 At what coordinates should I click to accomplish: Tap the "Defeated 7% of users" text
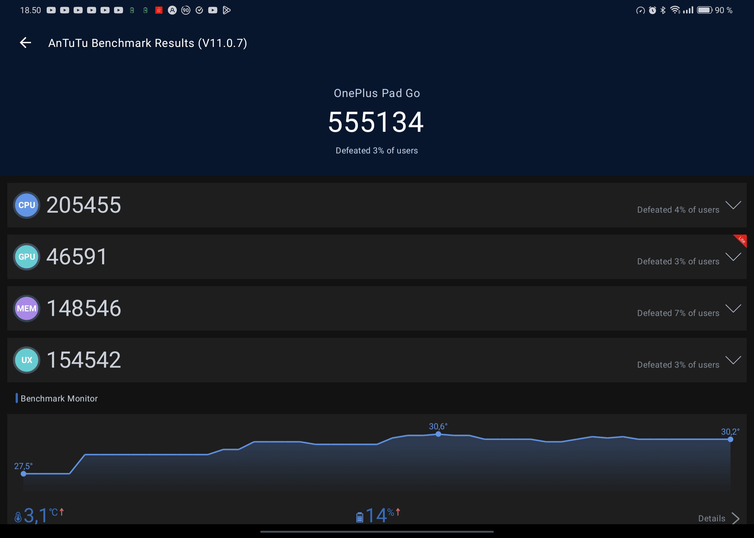click(x=678, y=313)
